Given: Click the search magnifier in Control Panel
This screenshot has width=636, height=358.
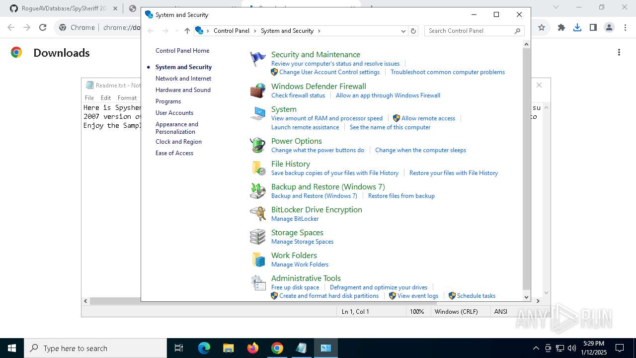Looking at the screenshot, I should (x=517, y=31).
